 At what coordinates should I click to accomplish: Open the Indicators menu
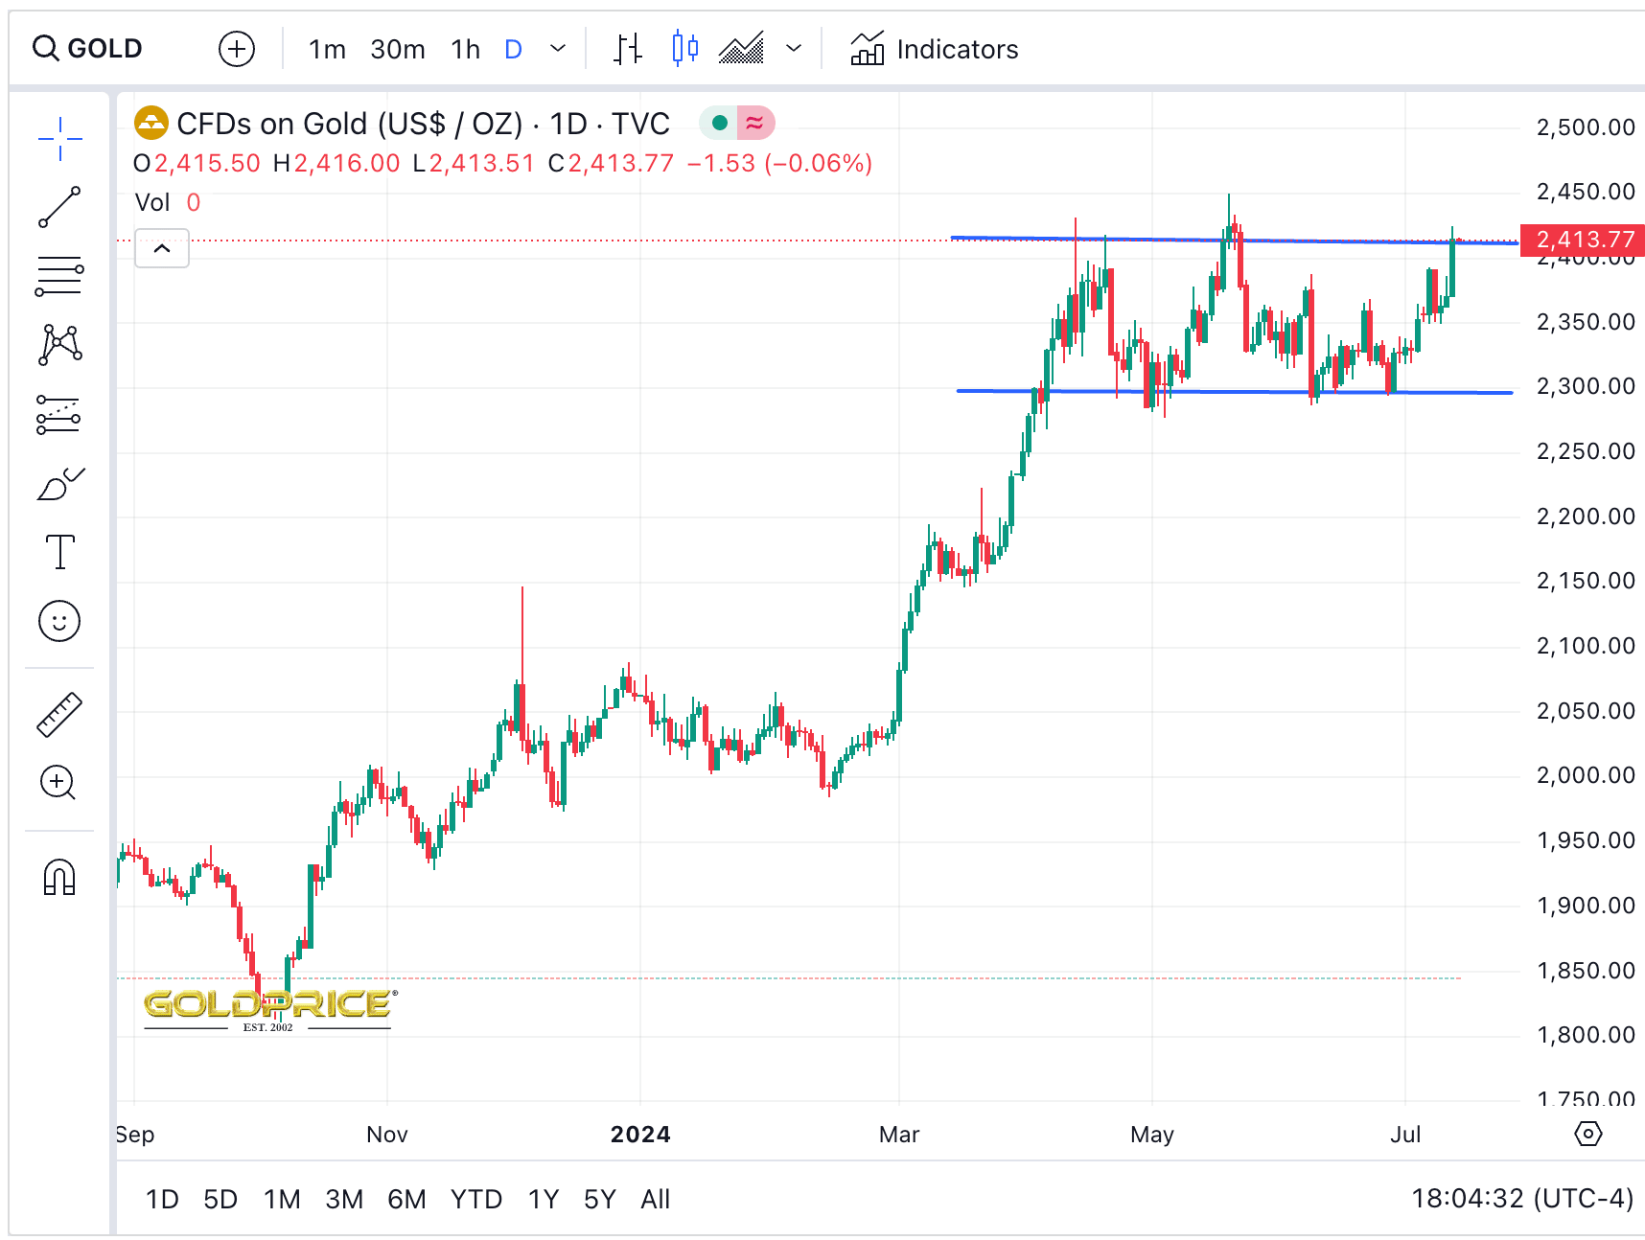point(935,49)
